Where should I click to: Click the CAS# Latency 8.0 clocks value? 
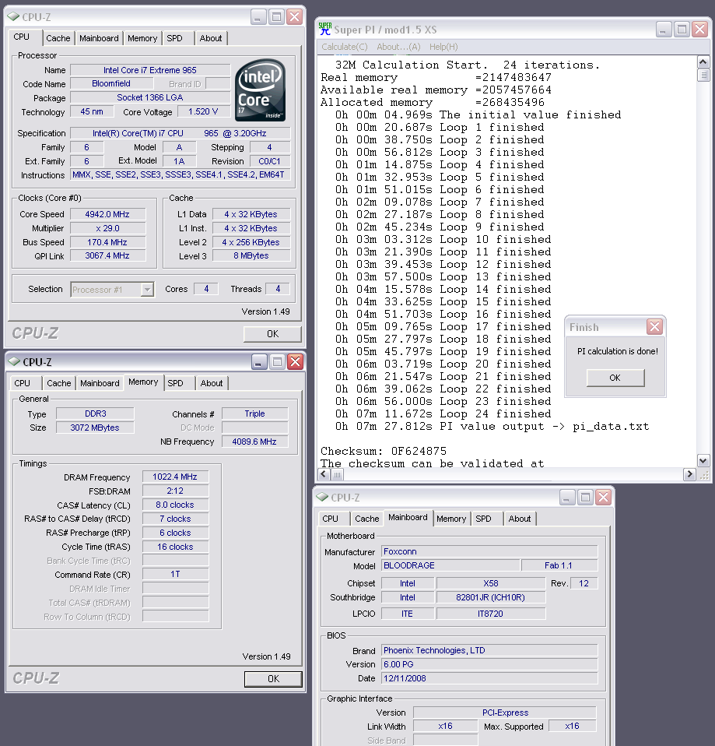(x=175, y=505)
